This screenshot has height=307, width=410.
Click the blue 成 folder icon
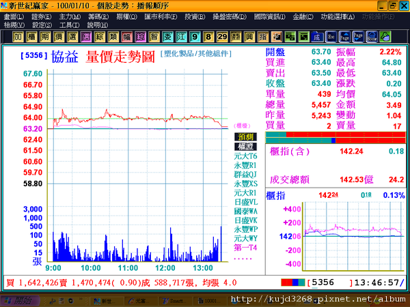pyautogui.click(x=317, y=37)
